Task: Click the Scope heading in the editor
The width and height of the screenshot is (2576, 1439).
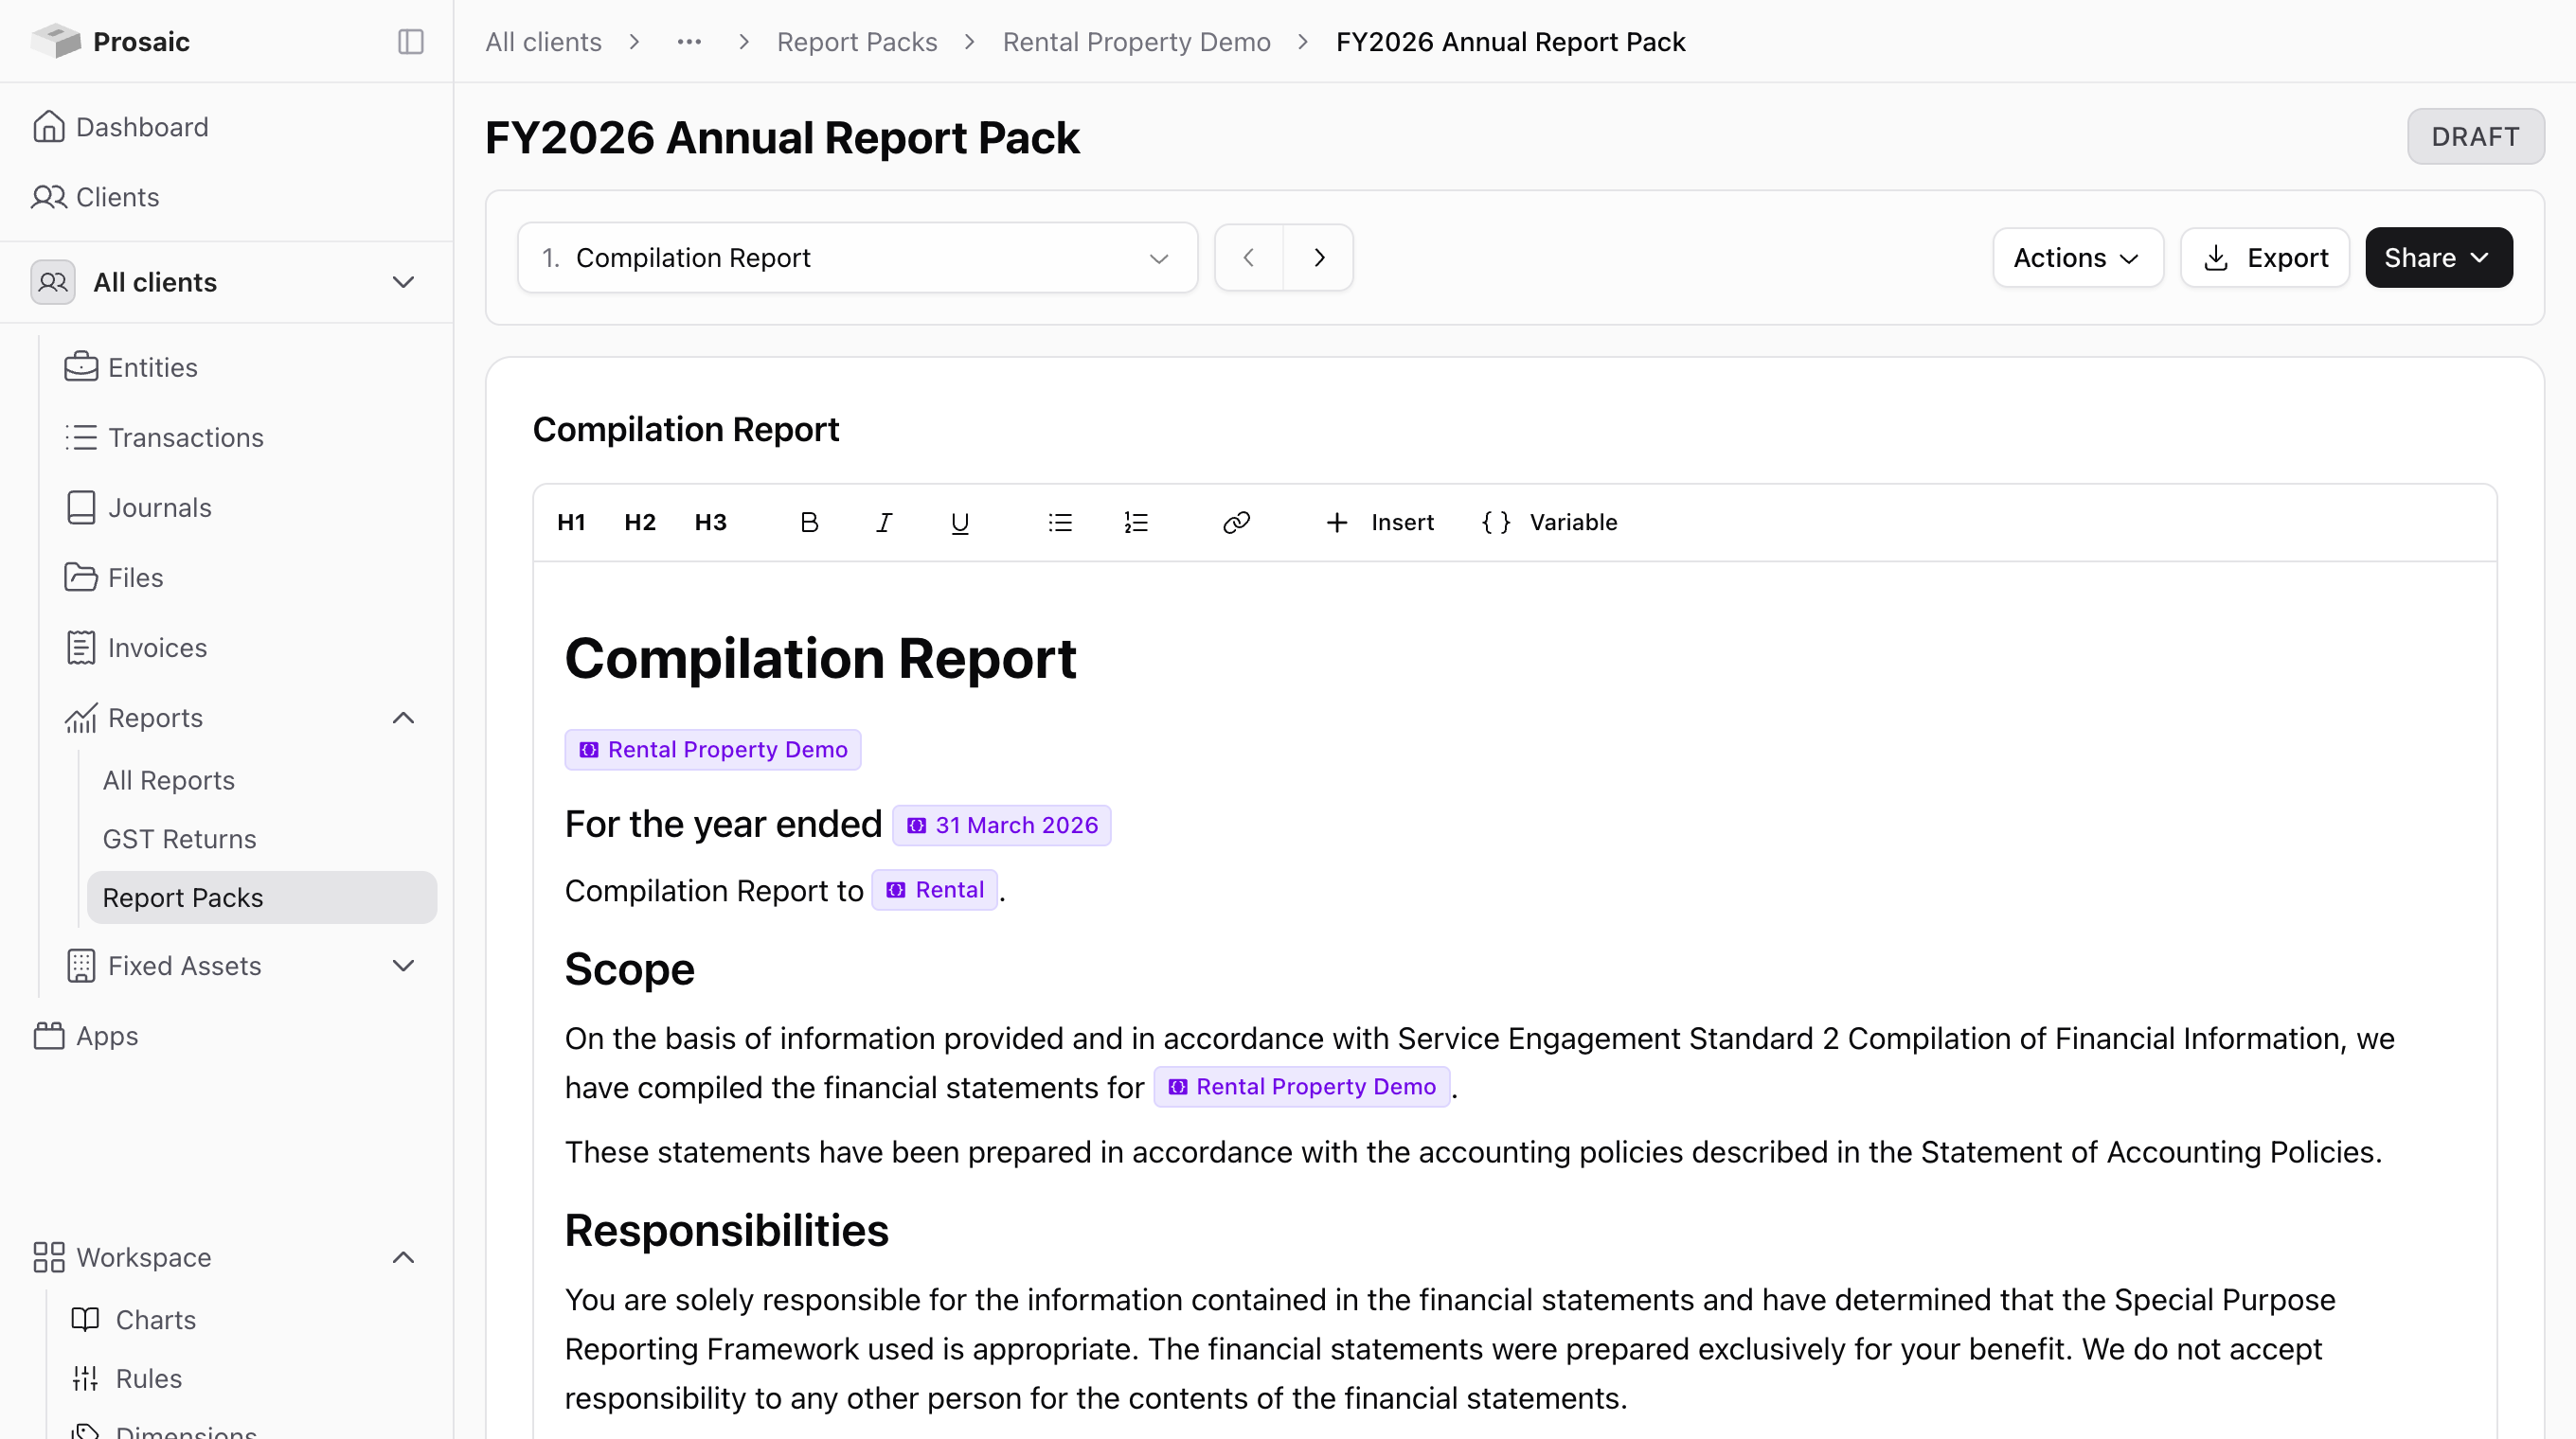Action: 629,968
